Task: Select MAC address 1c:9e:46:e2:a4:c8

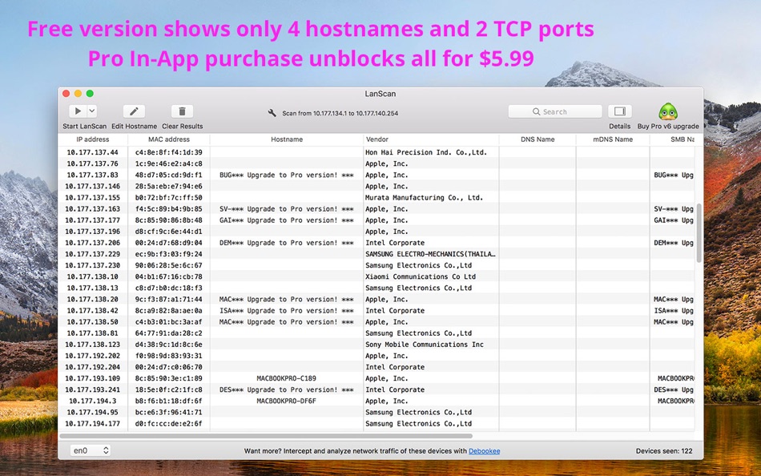Action: point(169,163)
